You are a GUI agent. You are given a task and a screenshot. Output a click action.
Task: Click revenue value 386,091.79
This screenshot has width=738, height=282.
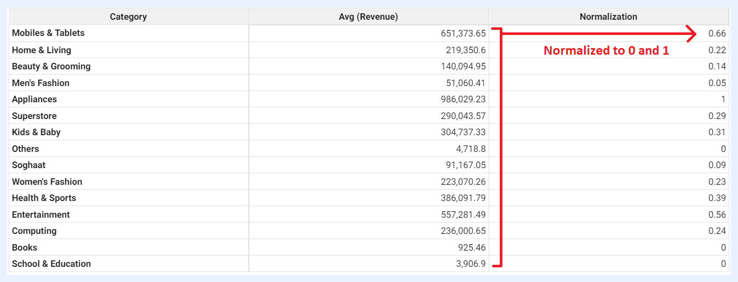point(463,198)
